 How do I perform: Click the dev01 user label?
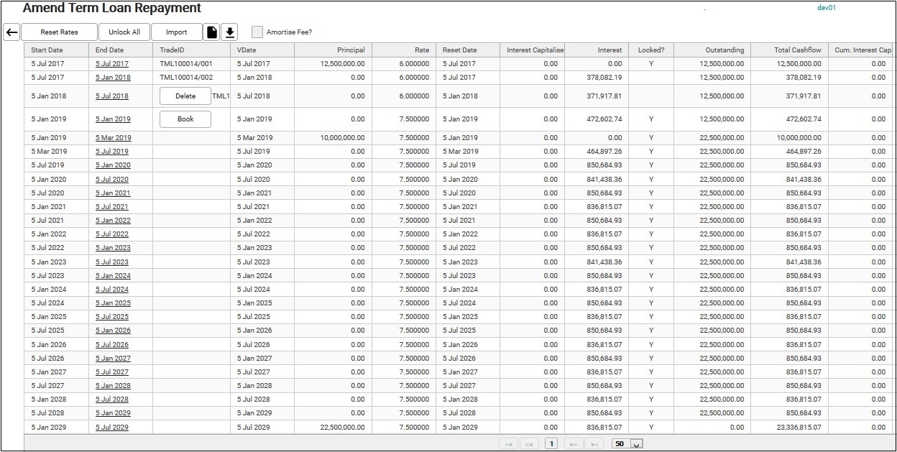pyautogui.click(x=827, y=8)
